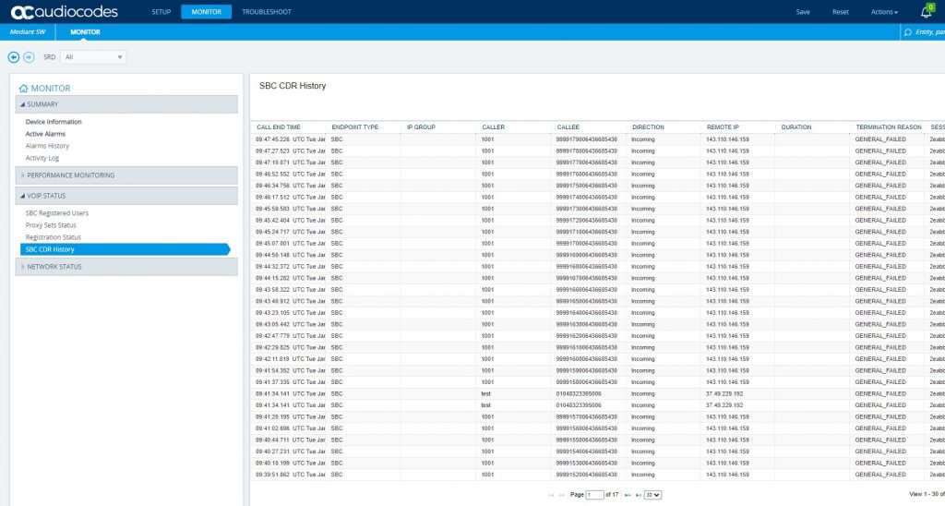Image resolution: width=945 pixels, height=506 pixels.
Task: Sort by IP GROUP column
Action: (421, 127)
